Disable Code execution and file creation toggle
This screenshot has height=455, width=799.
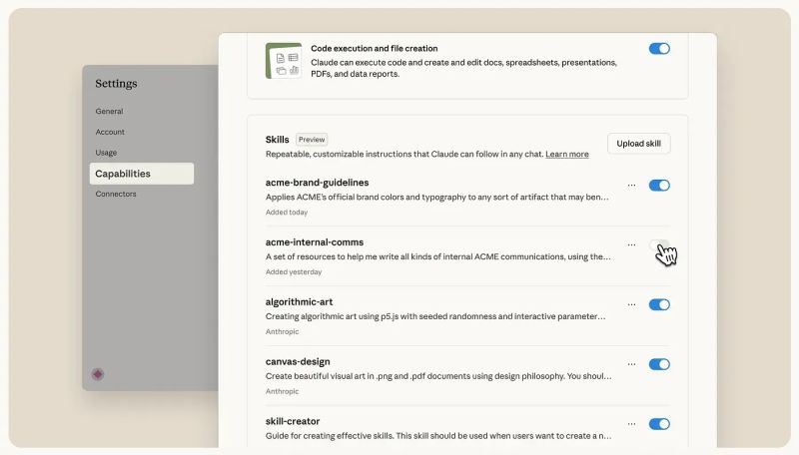tap(659, 48)
